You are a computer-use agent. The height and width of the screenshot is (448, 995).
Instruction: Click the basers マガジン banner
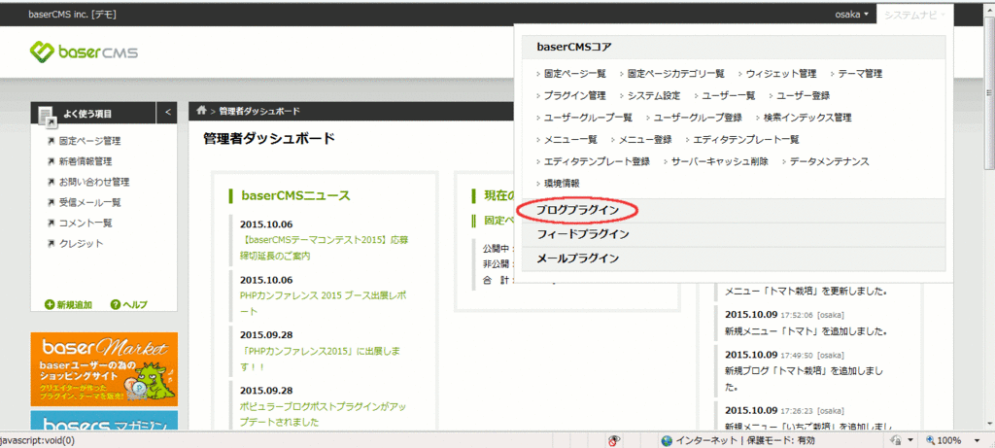(x=104, y=420)
